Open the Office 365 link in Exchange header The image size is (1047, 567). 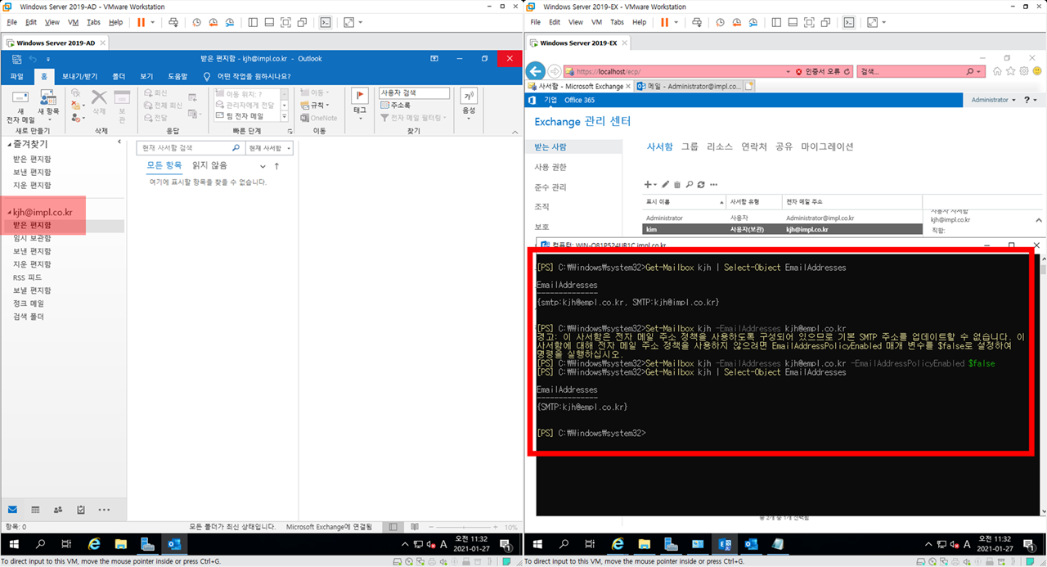point(580,100)
